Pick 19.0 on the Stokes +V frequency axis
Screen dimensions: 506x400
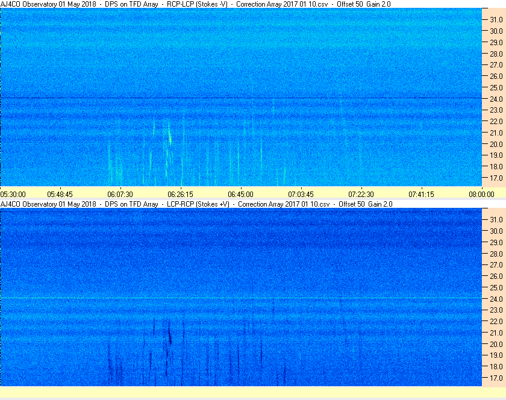[496, 355]
